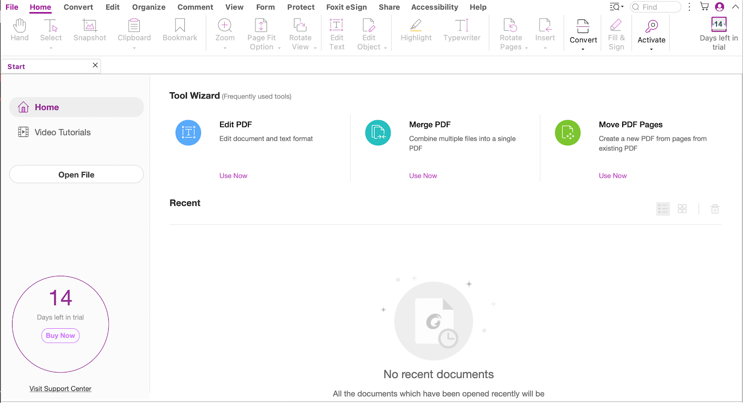Click the 14 days left in trial icon
743x403 pixels.
719,24
